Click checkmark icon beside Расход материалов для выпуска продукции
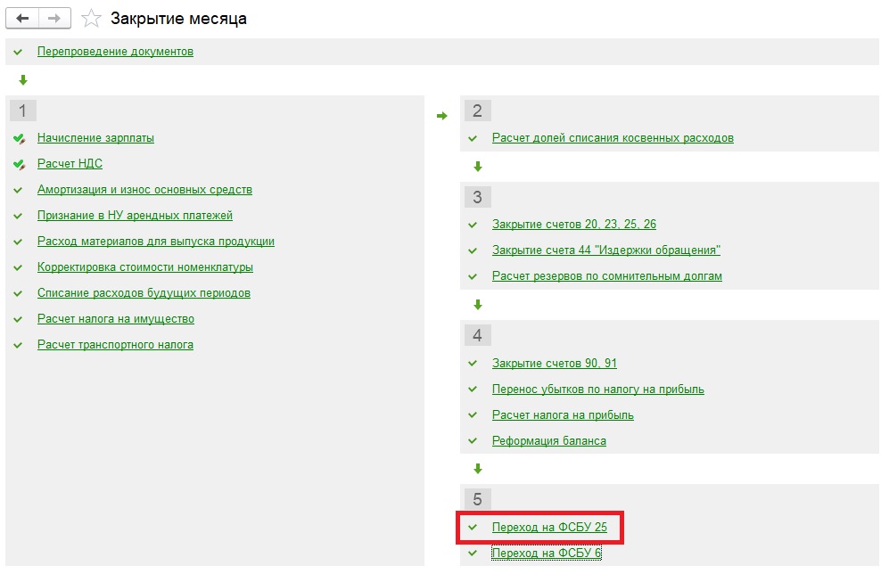The height and width of the screenshot is (574, 881). [x=18, y=242]
